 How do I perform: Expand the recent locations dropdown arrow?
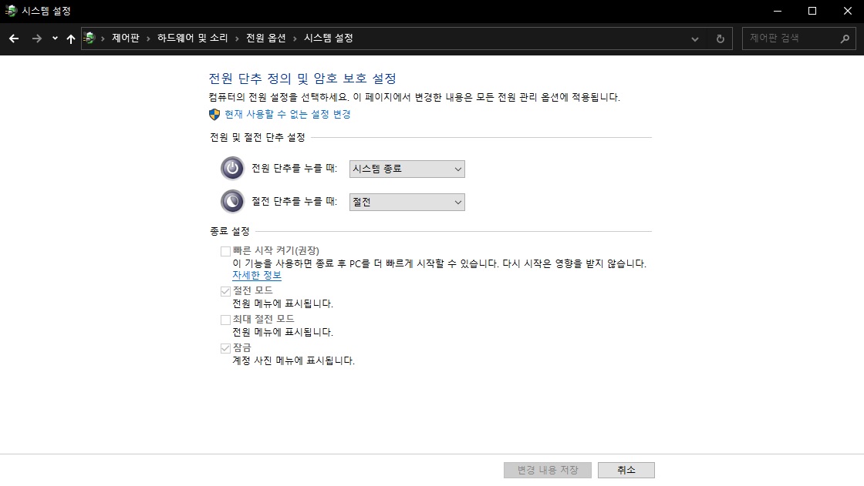[x=55, y=39]
